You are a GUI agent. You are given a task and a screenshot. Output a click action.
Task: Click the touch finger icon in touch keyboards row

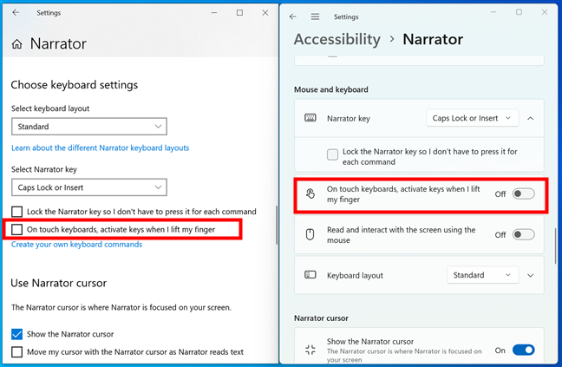[x=310, y=193]
